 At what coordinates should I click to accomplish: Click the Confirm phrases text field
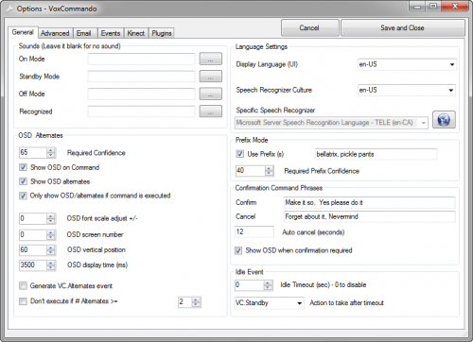pos(369,202)
